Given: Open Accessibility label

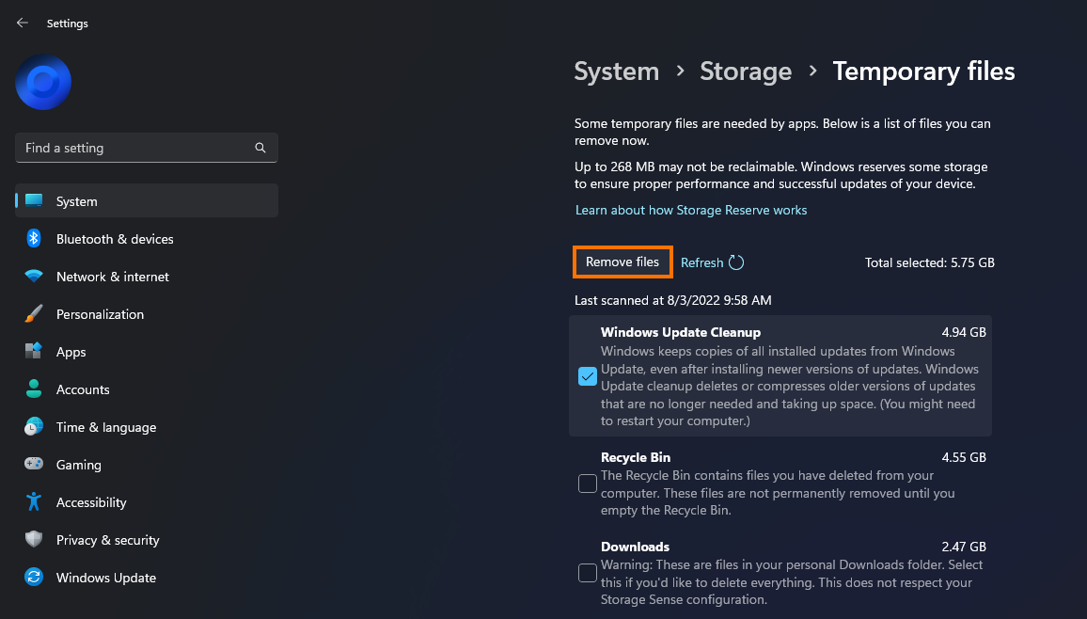Looking at the screenshot, I should coord(91,502).
